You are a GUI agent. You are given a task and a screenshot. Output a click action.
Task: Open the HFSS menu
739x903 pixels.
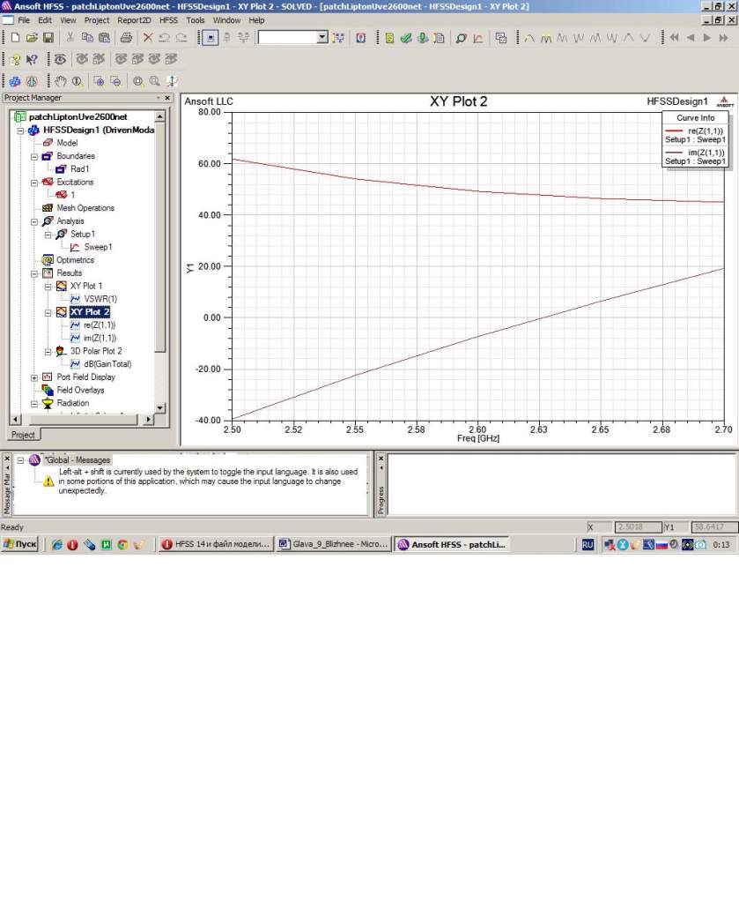(168, 19)
